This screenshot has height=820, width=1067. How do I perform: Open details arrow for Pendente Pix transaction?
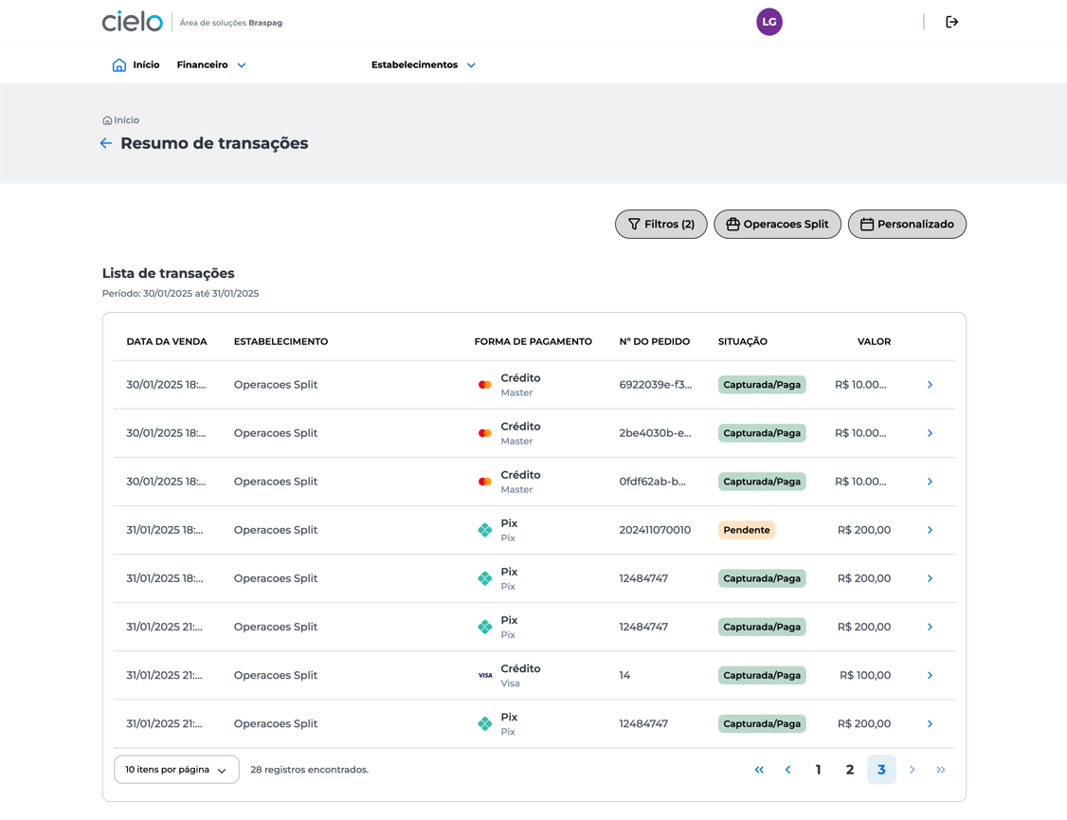pos(929,530)
